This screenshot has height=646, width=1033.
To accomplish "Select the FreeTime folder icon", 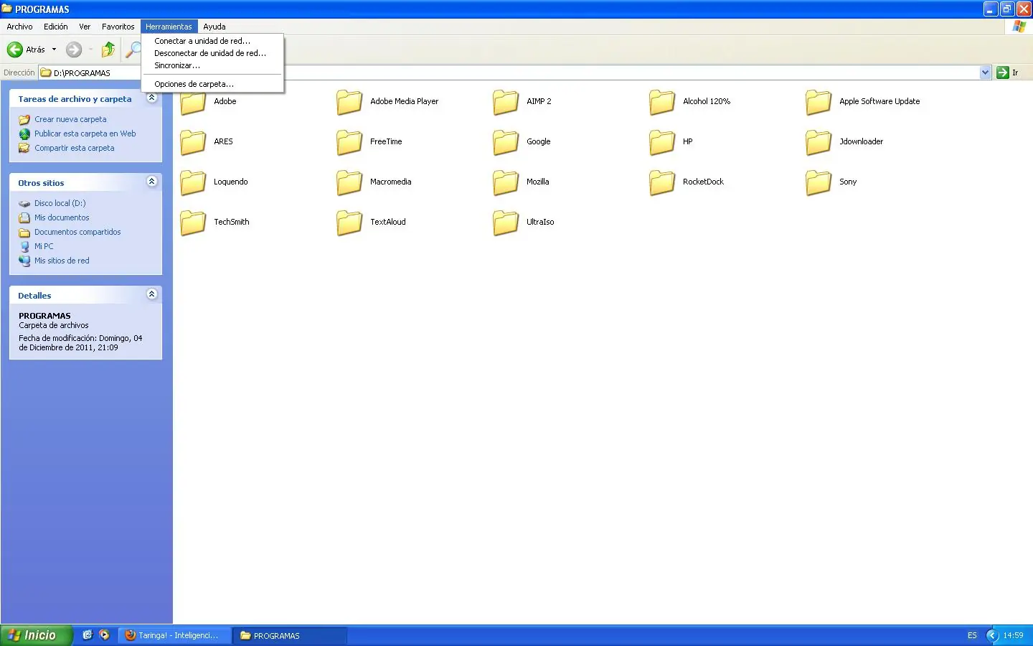I will (349, 143).
